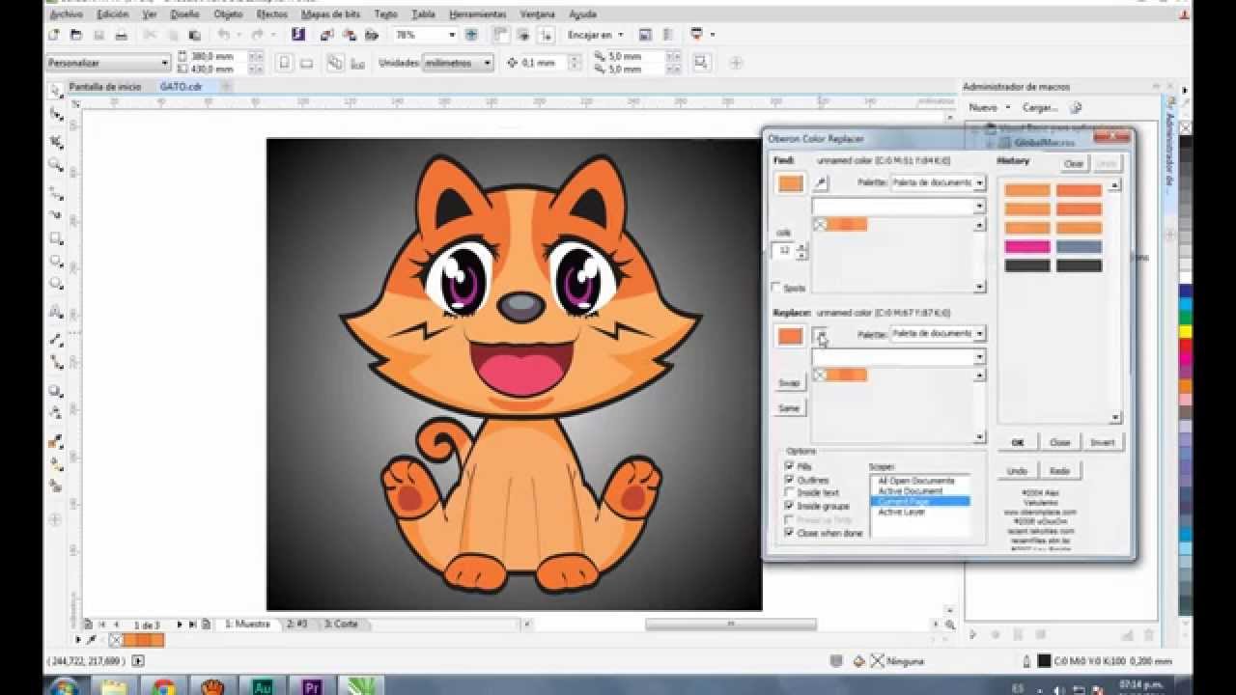Open the Archivo menu
The height and width of the screenshot is (695, 1236).
tap(66, 14)
